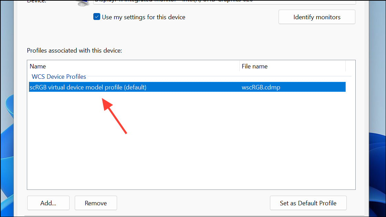Remove the selected profile
Viewport: 386px width, 217px height.
[x=96, y=203]
